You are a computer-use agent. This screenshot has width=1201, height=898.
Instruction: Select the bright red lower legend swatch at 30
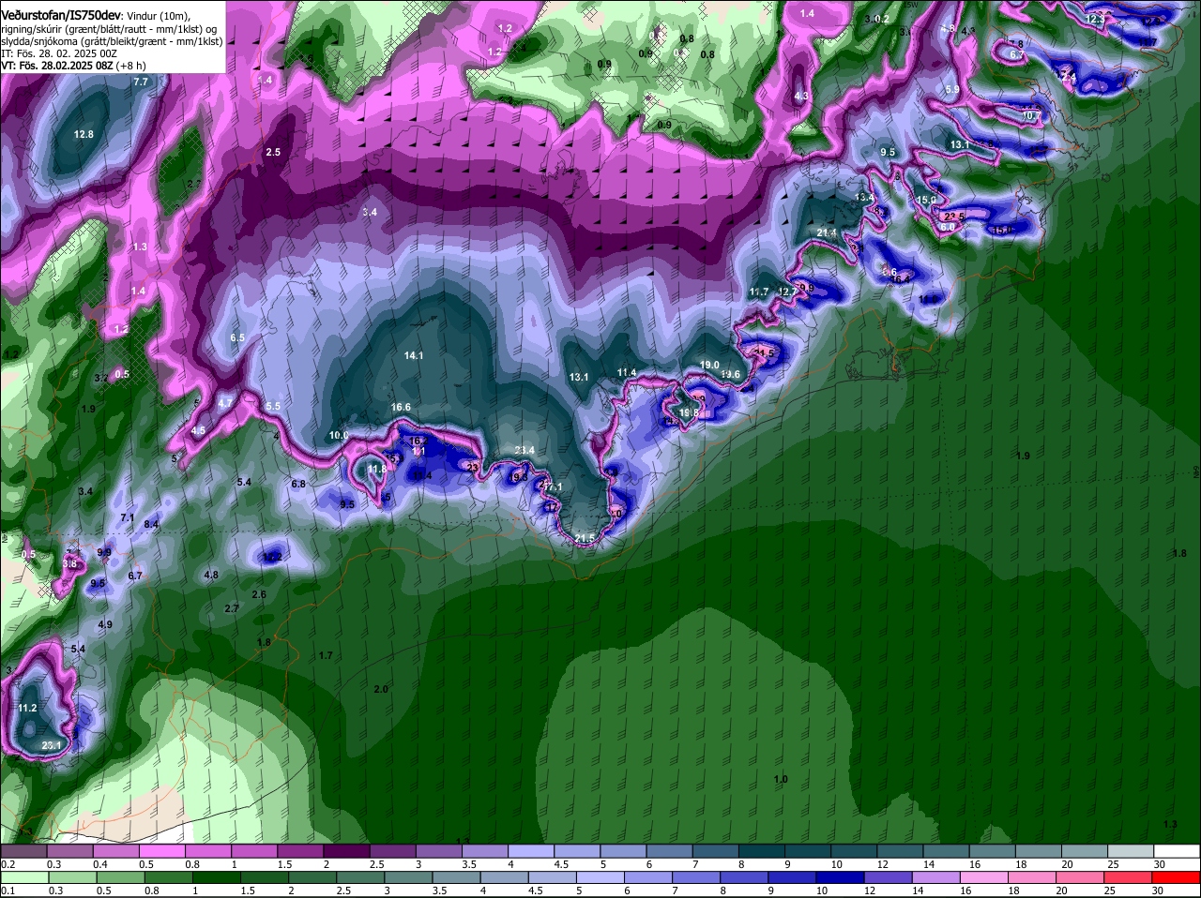pos(1176,878)
